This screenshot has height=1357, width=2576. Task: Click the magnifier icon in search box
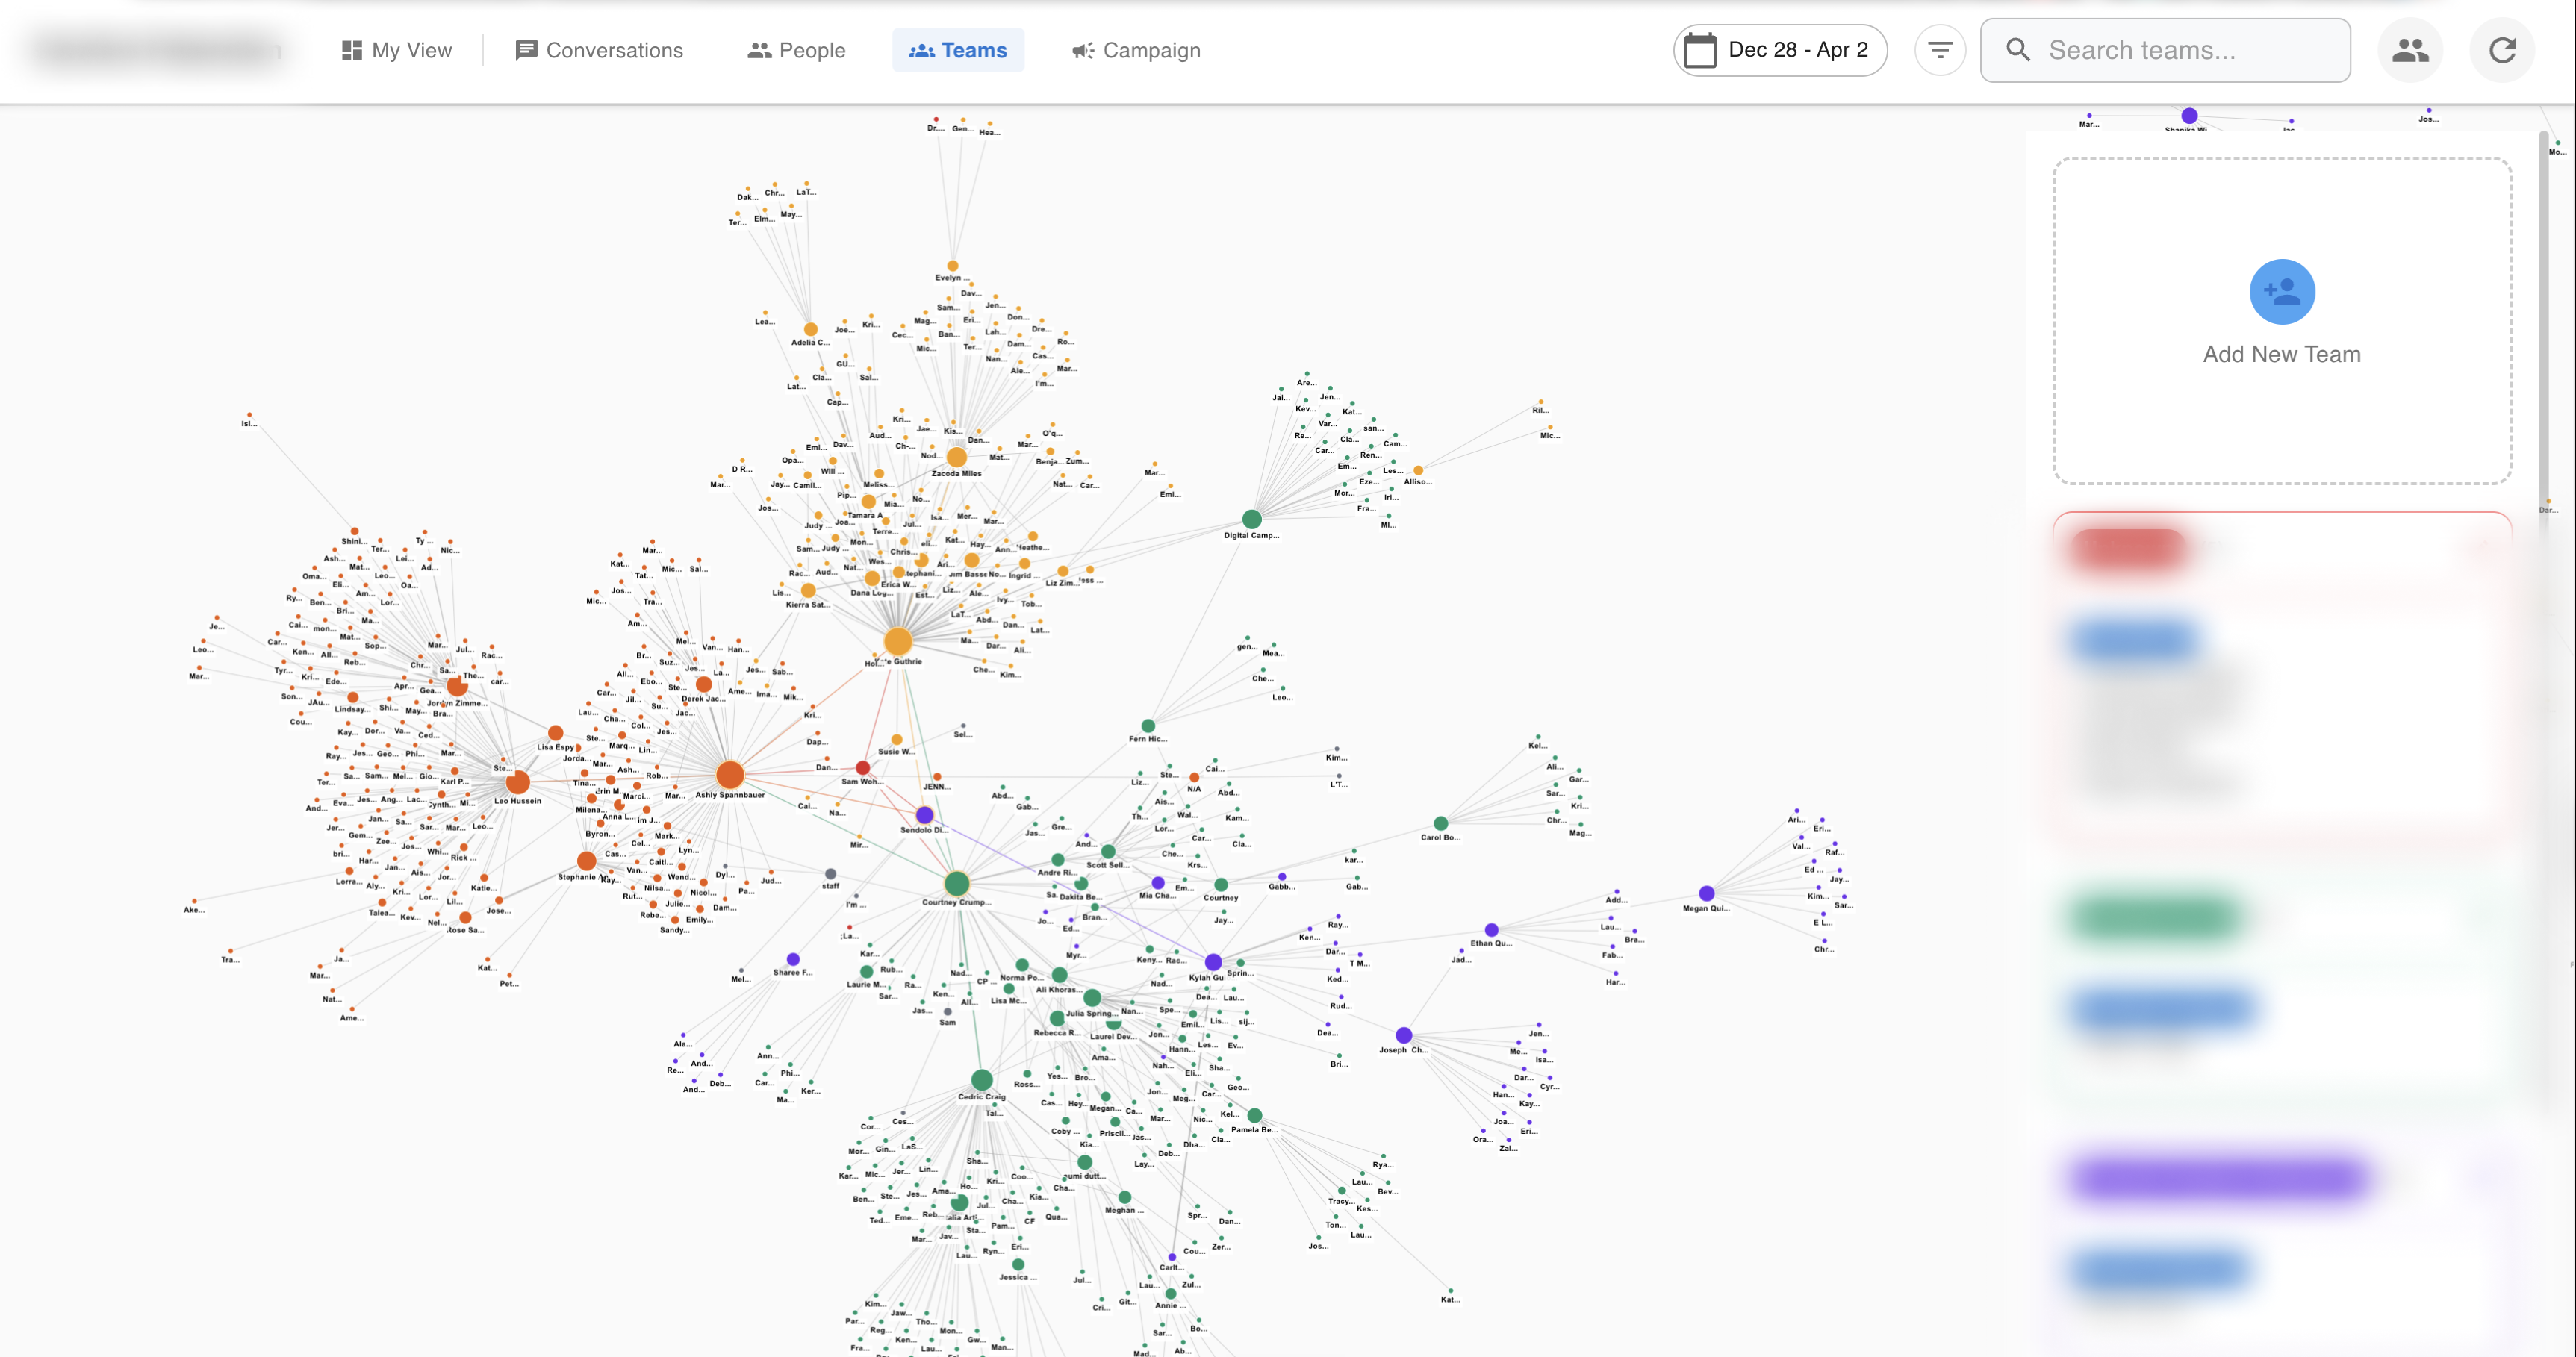coord(2018,50)
